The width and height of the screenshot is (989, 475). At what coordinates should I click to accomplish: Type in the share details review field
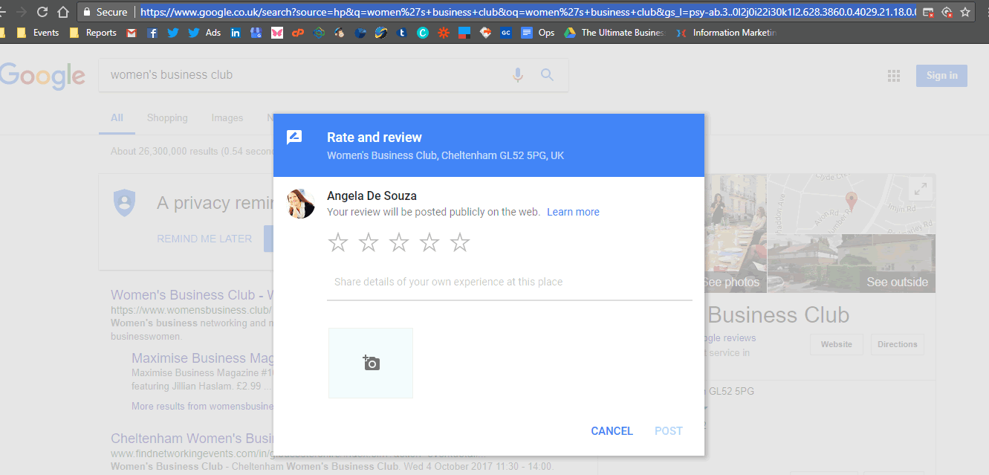(509, 282)
